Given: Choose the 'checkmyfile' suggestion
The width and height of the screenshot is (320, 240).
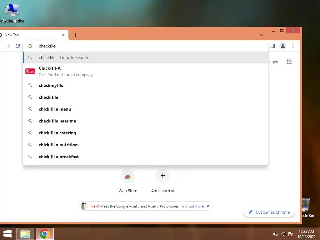Looking at the screenshot, I should [145, 85].
